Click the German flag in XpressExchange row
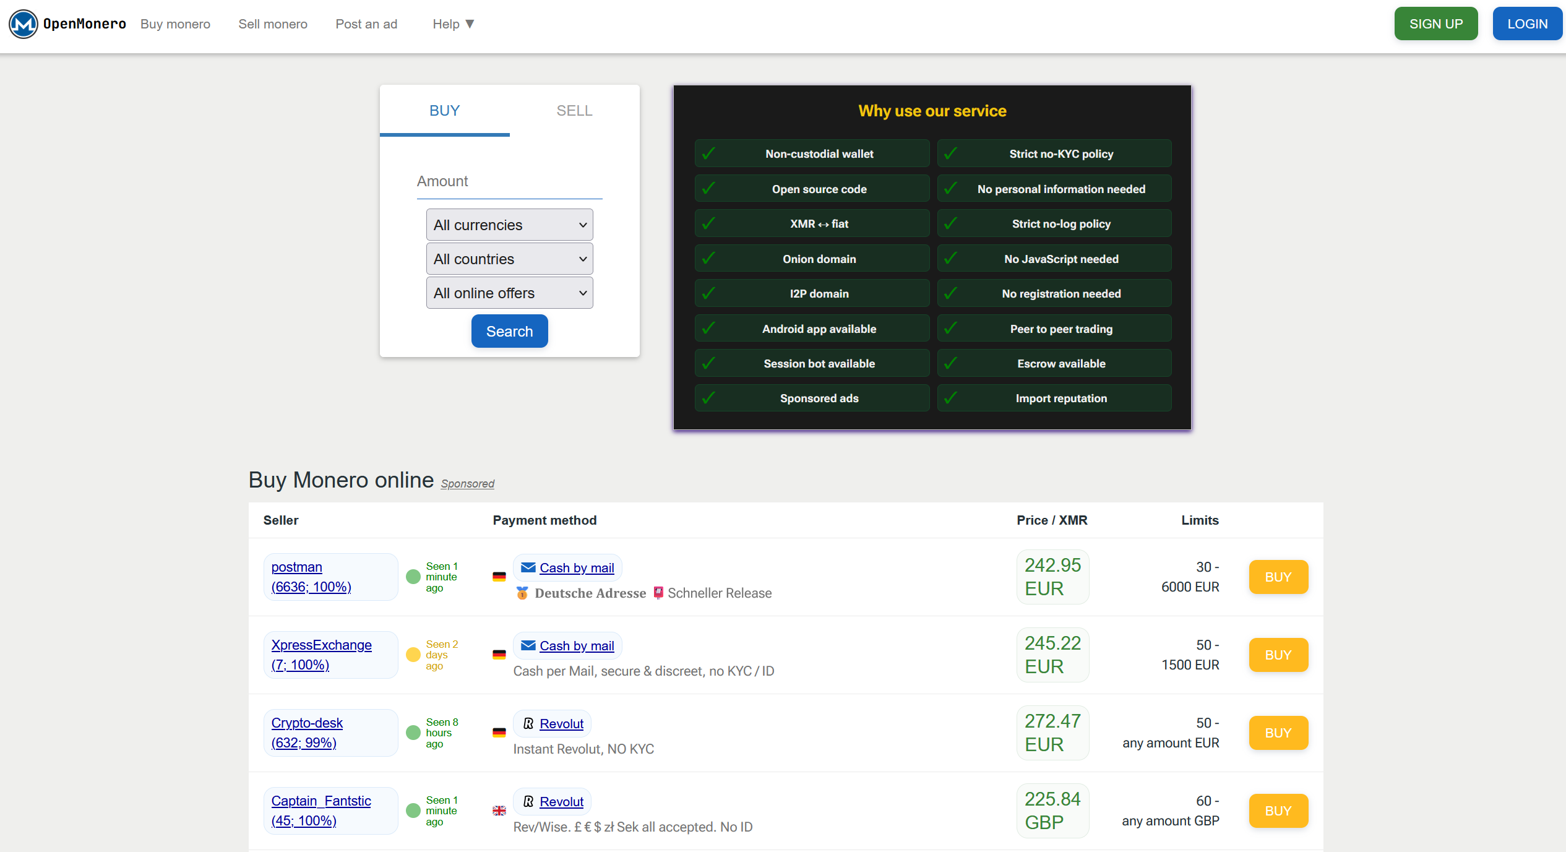 (499, 655)
